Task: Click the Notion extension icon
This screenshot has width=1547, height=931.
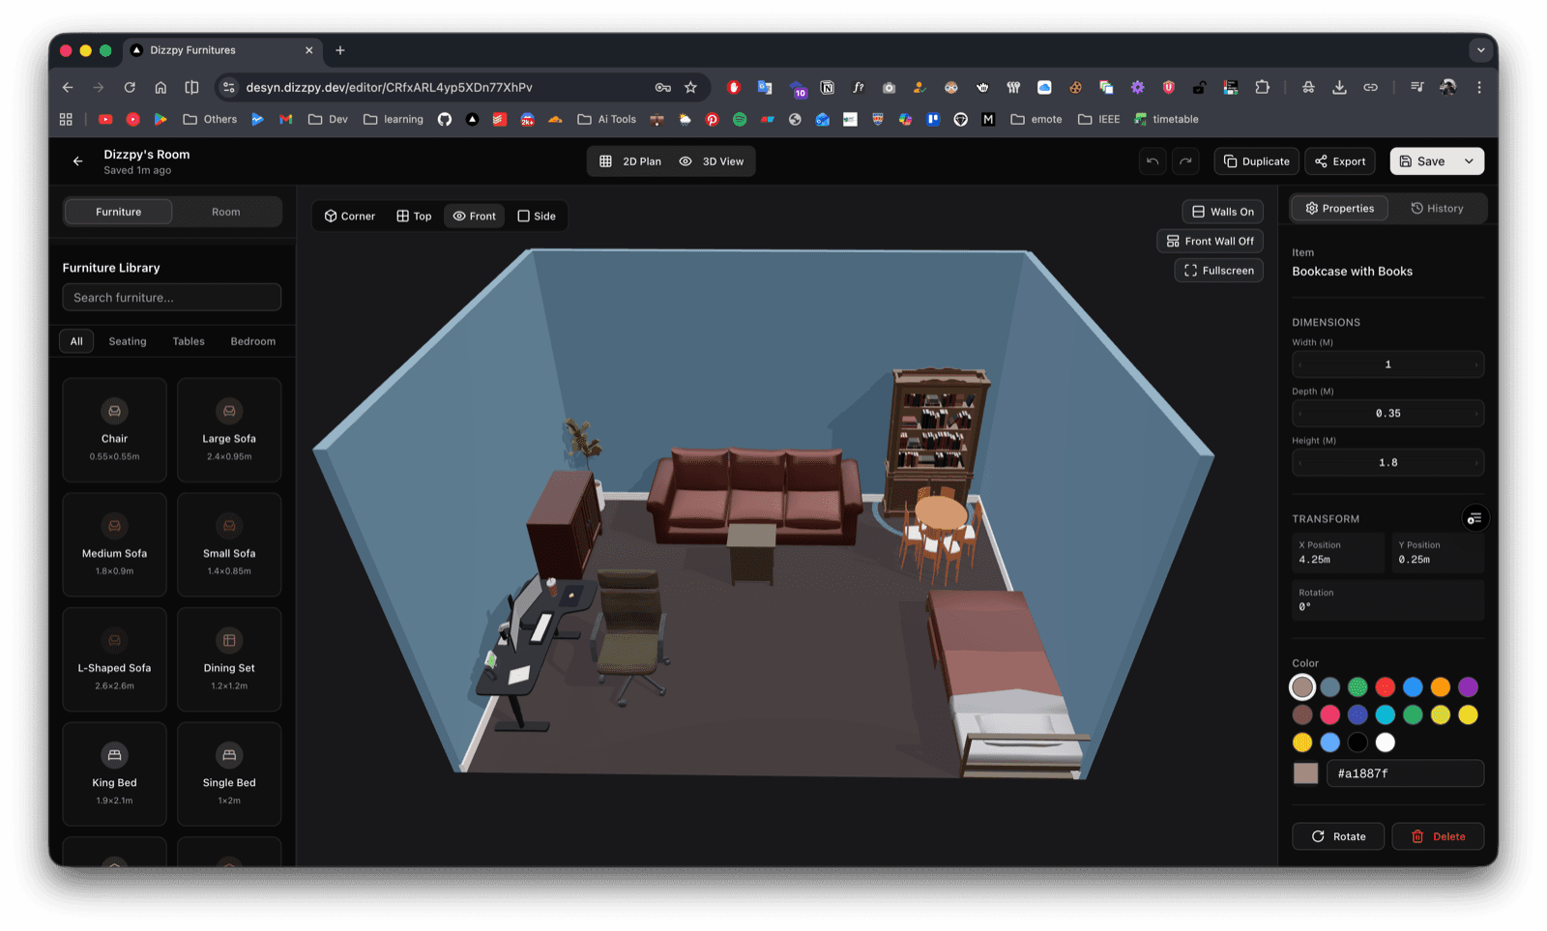Action: click(827, 87)
